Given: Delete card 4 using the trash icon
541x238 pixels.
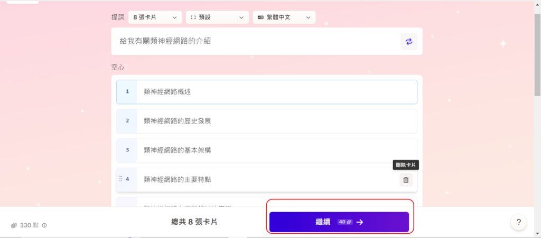Looking at the screenshot, I should point(406,180).
